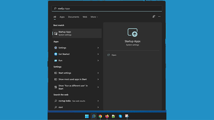The image size is (214, 120).
Task: Click search icon beside start suggestion
Action: [56, 107]
